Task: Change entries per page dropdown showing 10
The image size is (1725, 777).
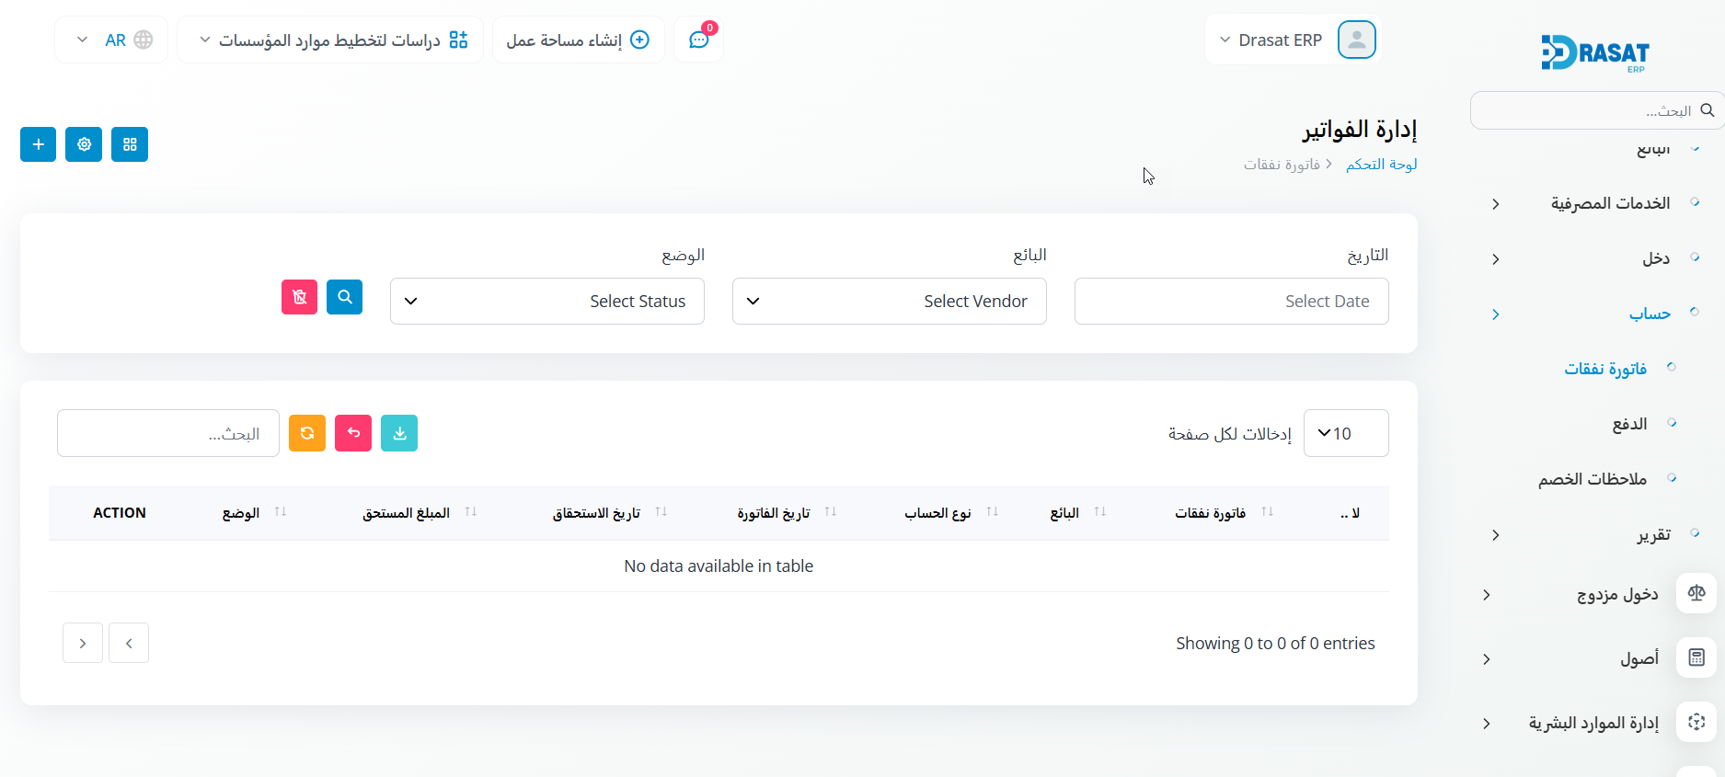Action: point(1345,433)
